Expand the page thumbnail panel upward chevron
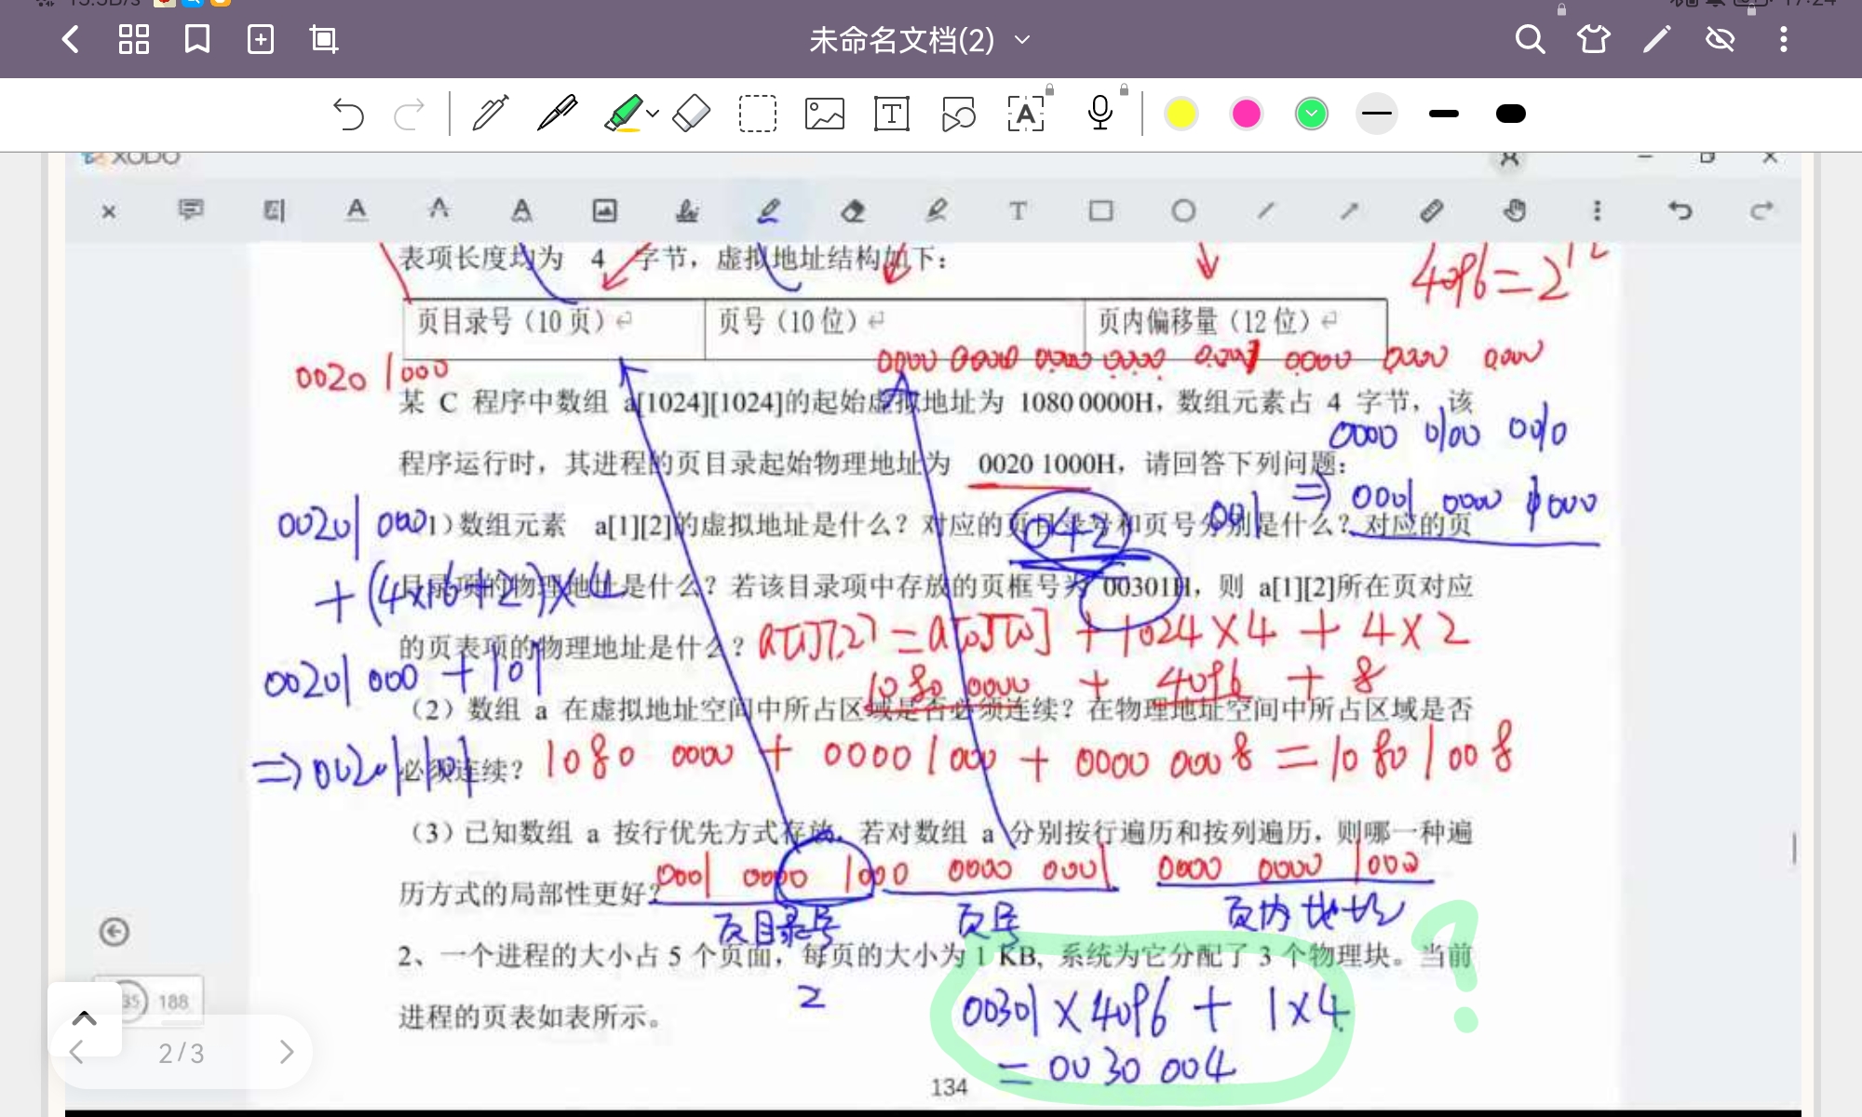 (86, 1017)
